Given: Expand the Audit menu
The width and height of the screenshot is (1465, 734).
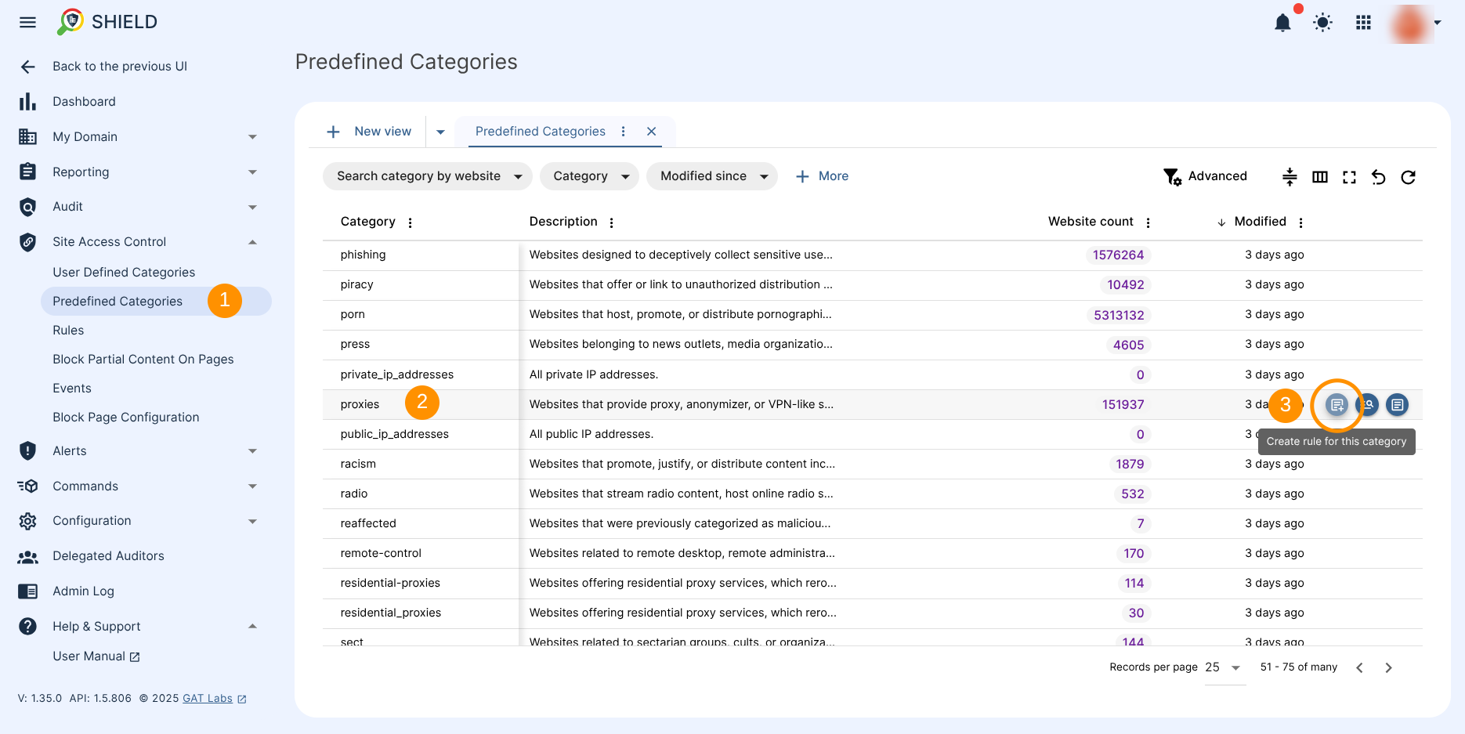Looking at the screenshot, I should 252,208.
